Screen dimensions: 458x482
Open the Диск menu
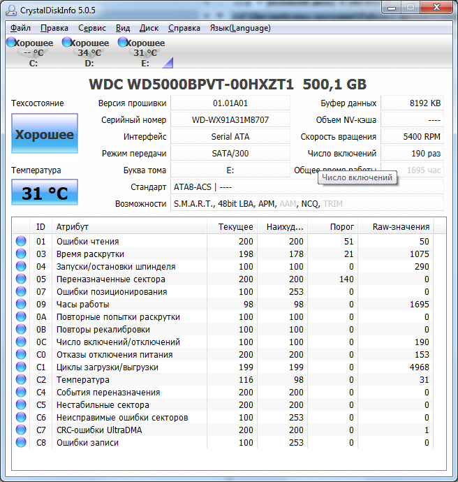[x=149, y=28]
